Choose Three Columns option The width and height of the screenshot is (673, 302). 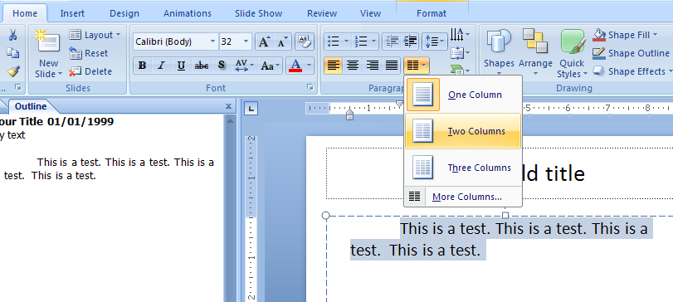pos(463,168)
